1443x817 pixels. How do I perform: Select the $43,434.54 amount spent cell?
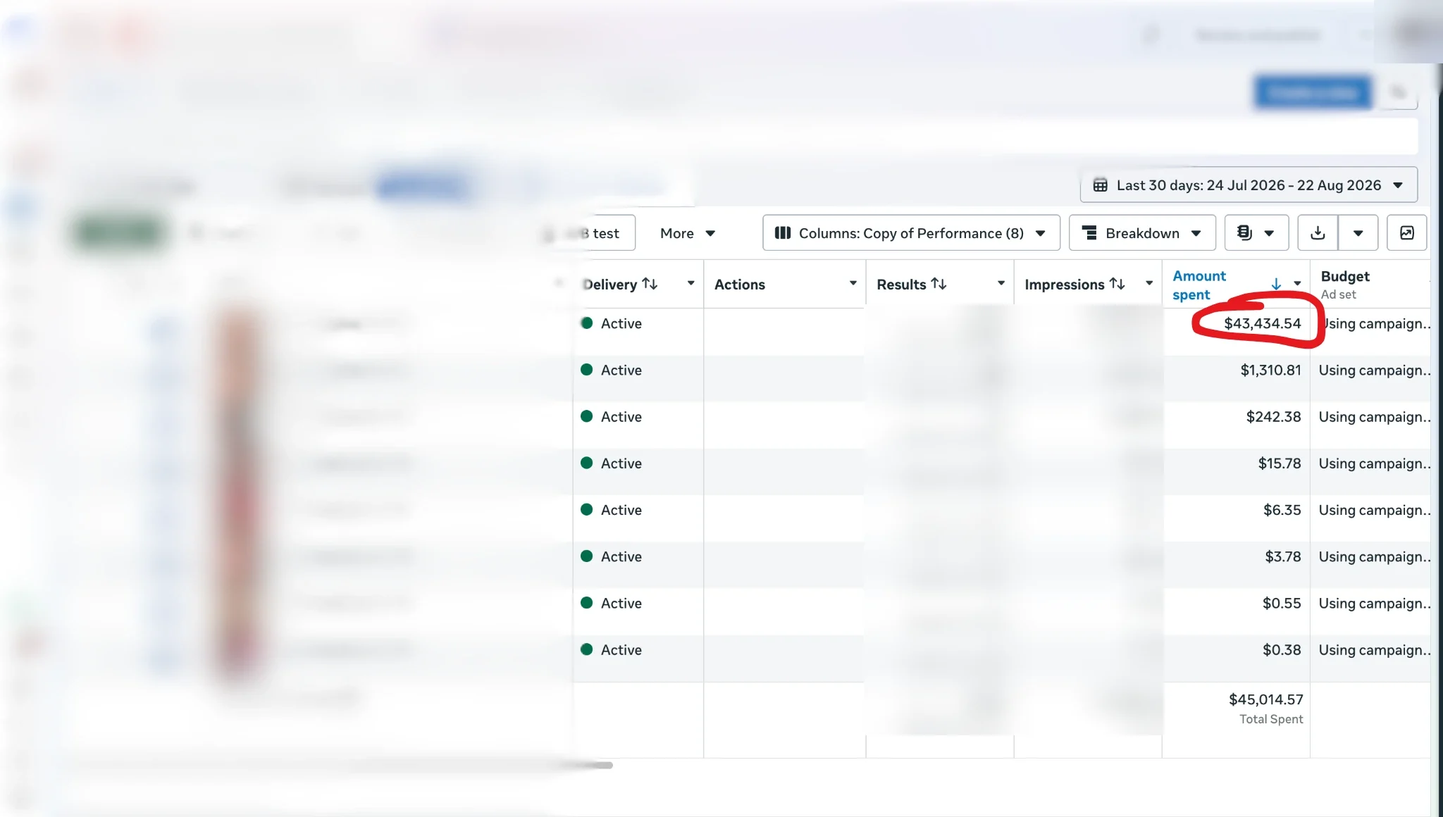click(1237, 323)
